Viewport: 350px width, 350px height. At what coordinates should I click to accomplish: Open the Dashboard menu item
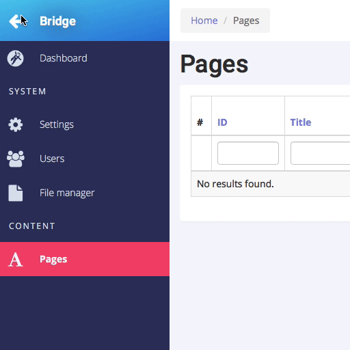85,58
